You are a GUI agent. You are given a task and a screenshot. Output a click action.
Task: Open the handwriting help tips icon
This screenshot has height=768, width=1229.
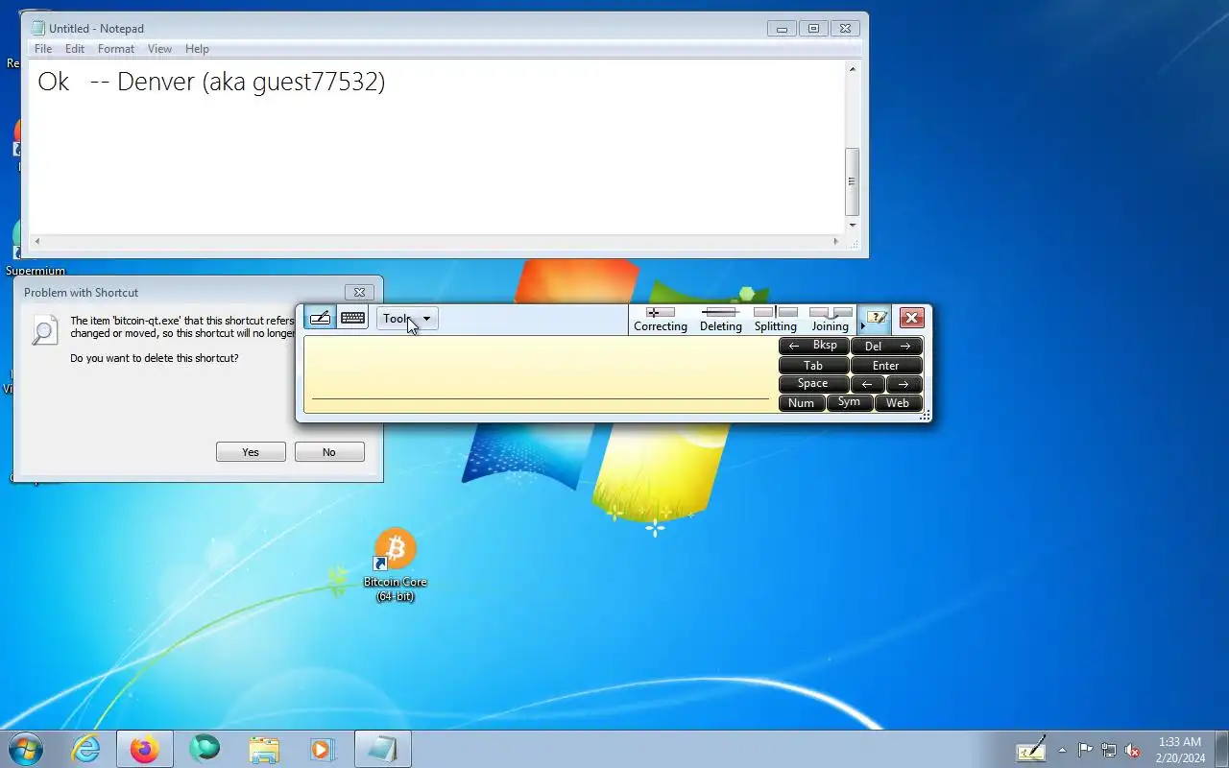(877, 318)
